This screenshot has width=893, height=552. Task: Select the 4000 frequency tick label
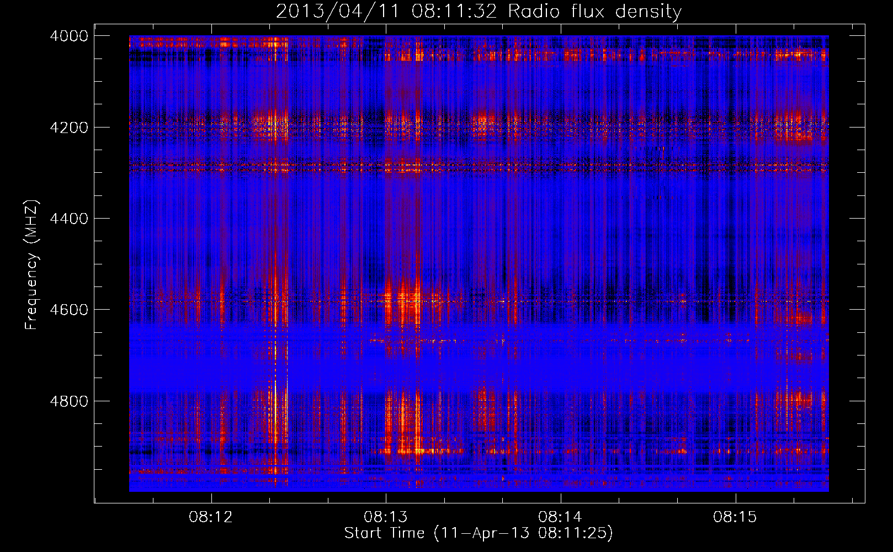click(69, 36)
